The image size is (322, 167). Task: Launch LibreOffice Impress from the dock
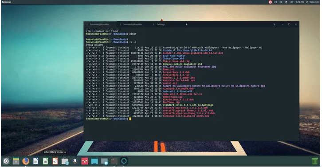55,161
